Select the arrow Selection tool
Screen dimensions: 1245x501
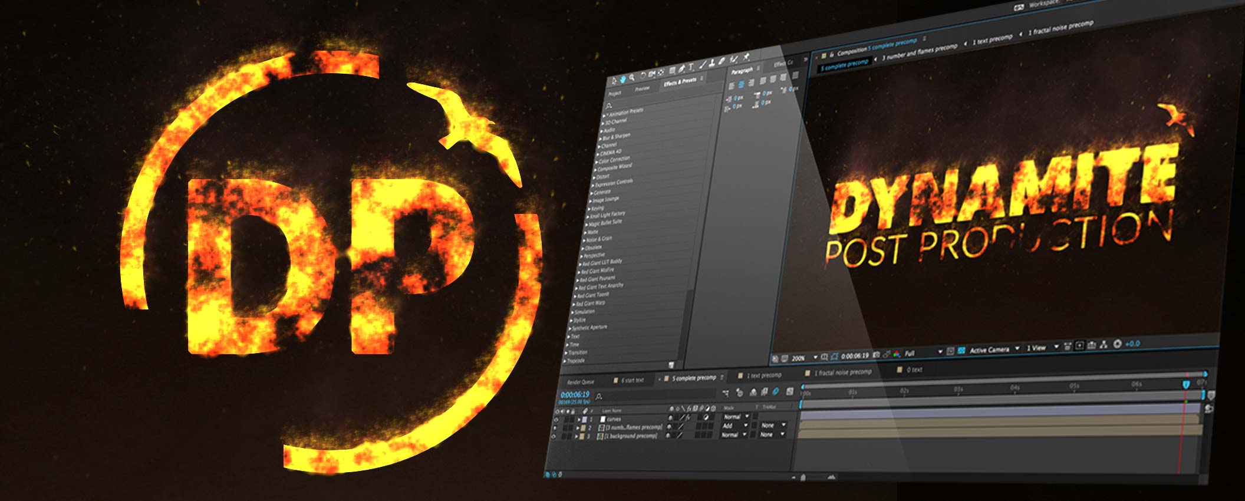[x=614, y=81]
